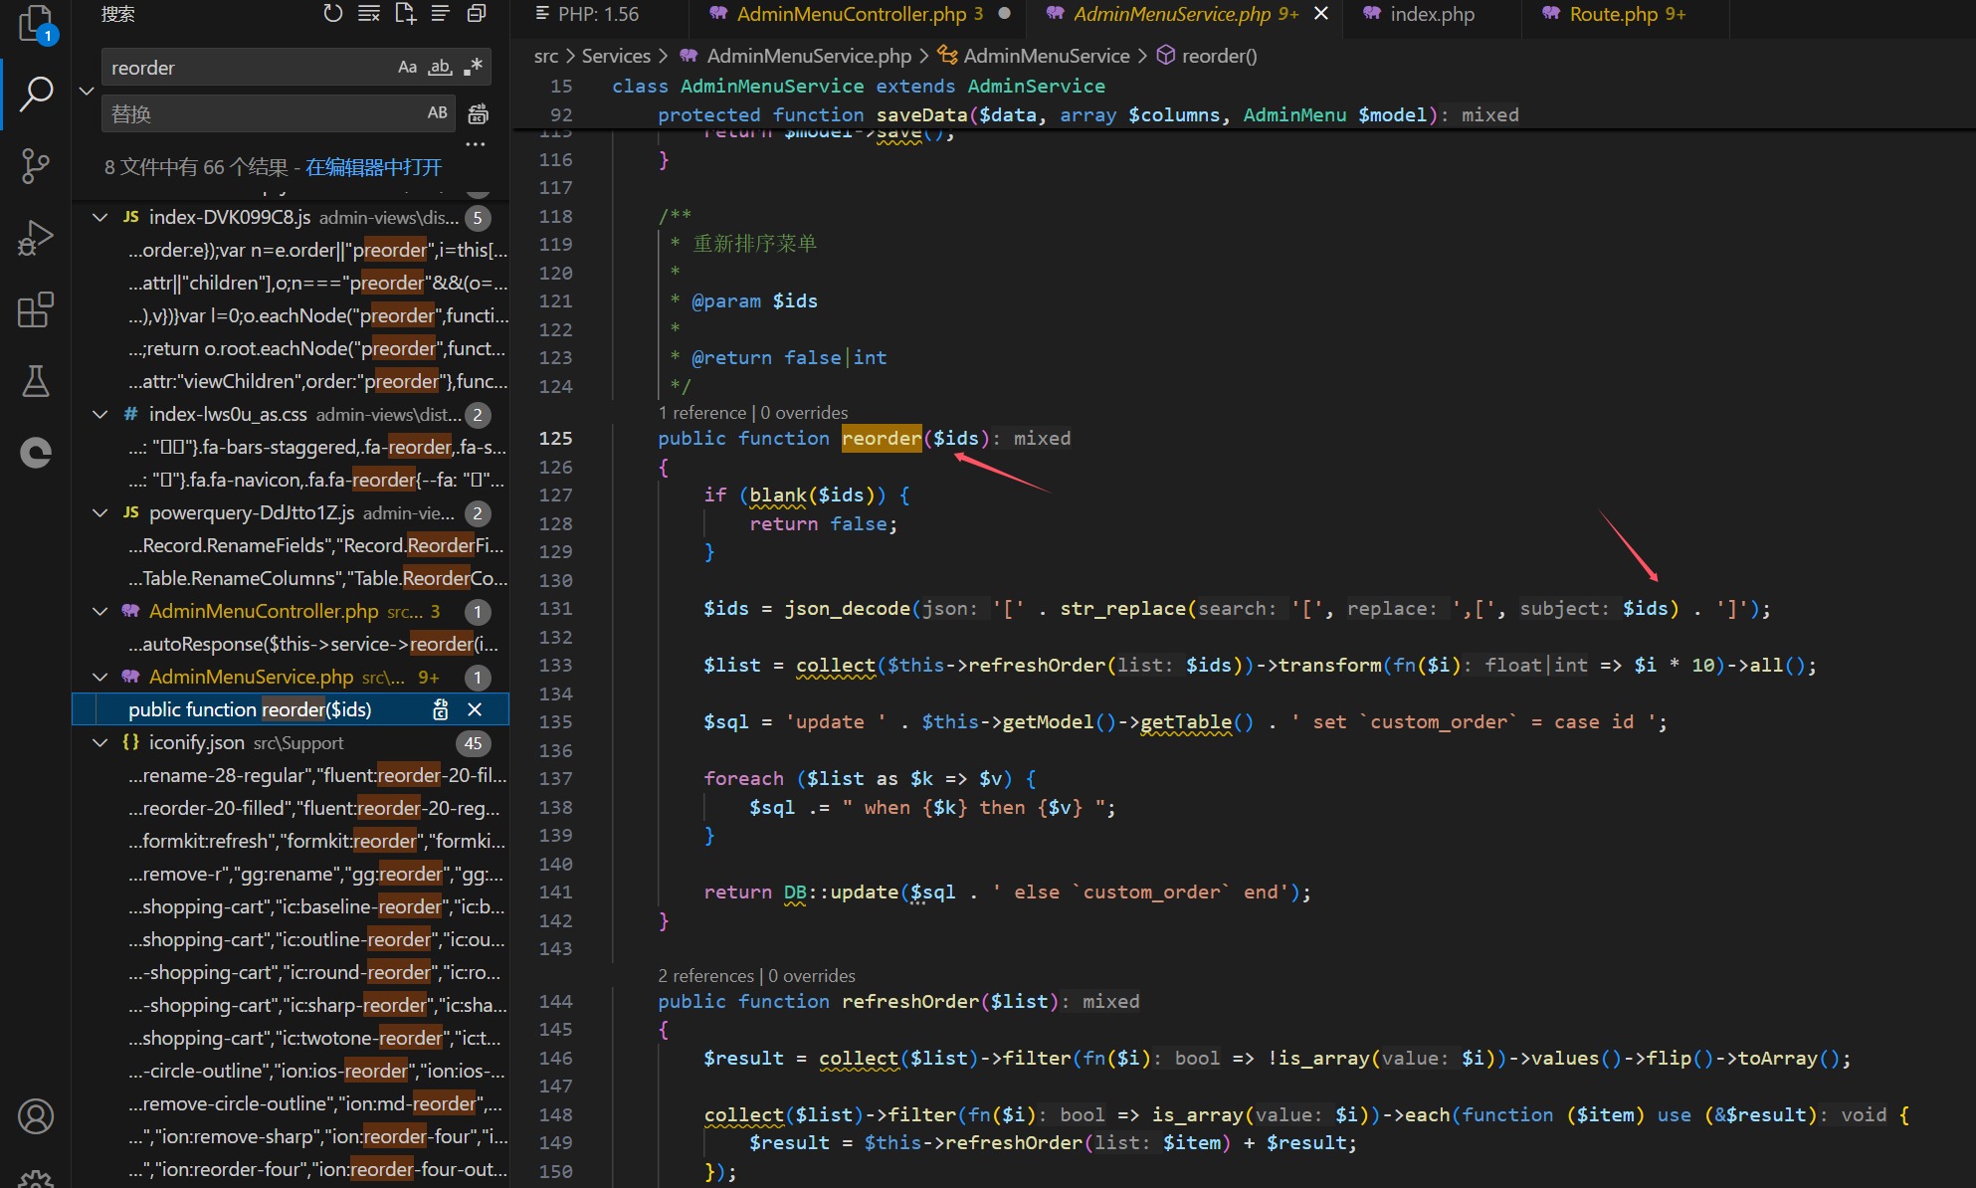The height and width of the screenshot is (1188, 1976).
Task: Open the Source Control view
Action: tap(35, 165)
